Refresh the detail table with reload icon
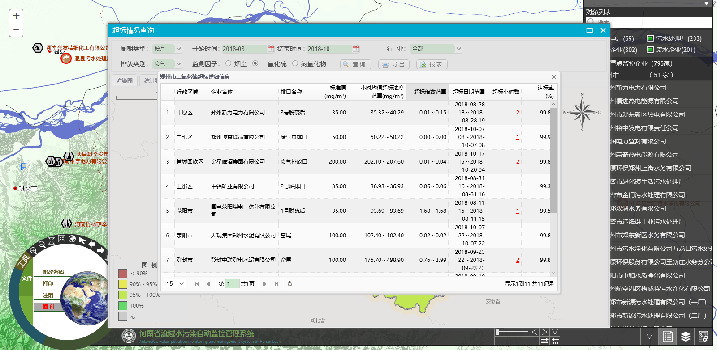This screenshot has height=350, width=717. (x=290, y=284)
